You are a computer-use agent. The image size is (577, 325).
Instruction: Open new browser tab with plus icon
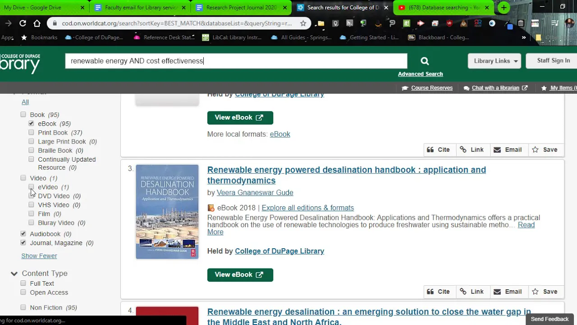coord(504,8)
